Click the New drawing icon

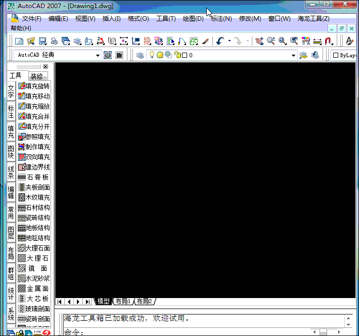pyautogui.click(x=19, y=41)
